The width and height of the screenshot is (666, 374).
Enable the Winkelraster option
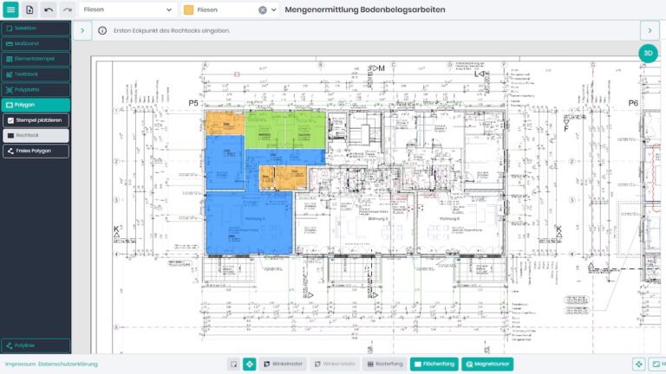click(x=283, y=364)
